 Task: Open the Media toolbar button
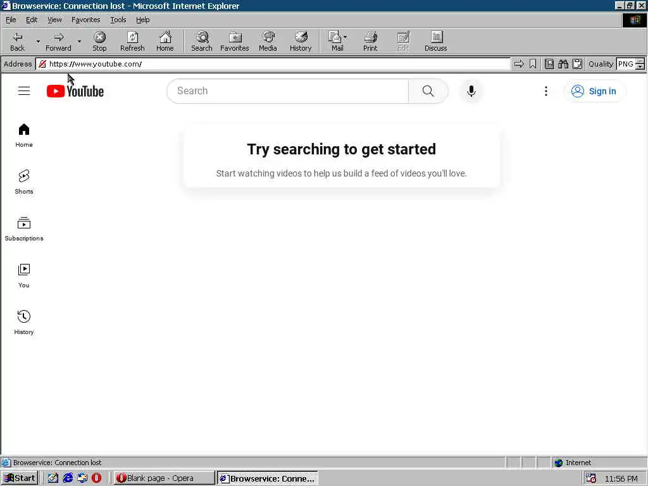268,41
